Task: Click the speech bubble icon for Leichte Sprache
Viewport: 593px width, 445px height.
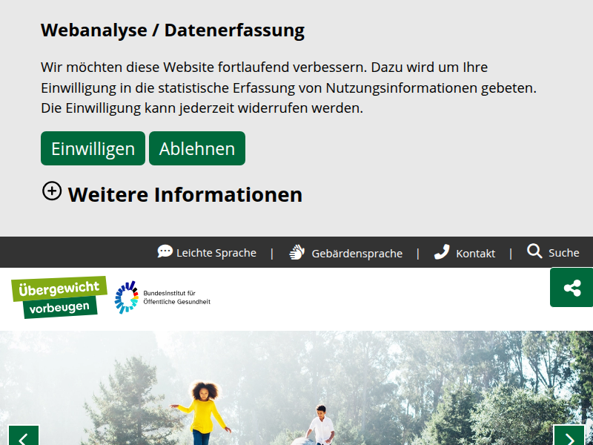Action: pos(165,251)
